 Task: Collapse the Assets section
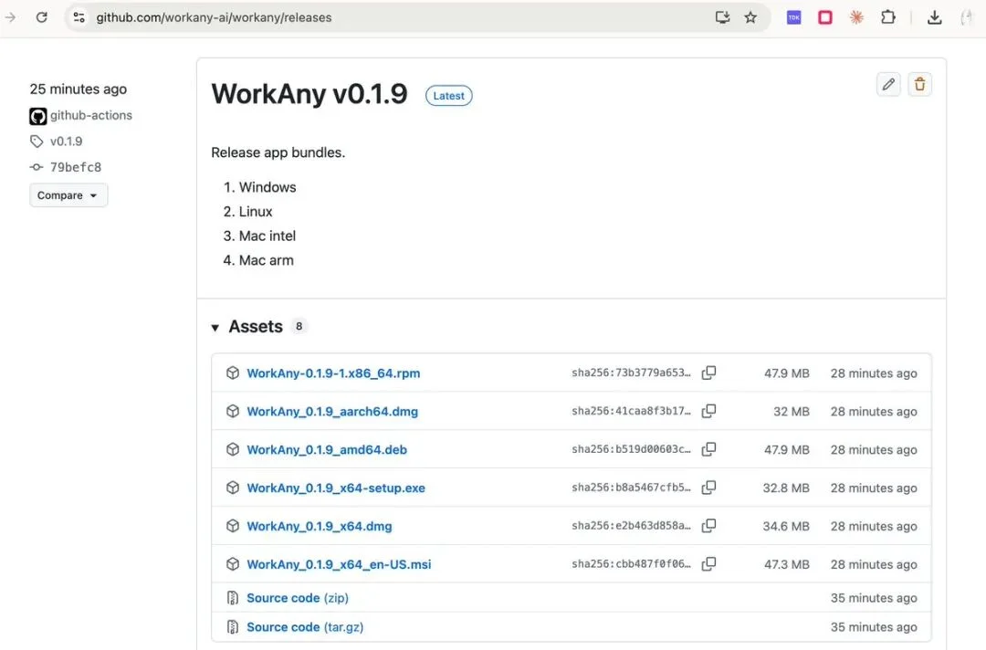click(215, 327)
